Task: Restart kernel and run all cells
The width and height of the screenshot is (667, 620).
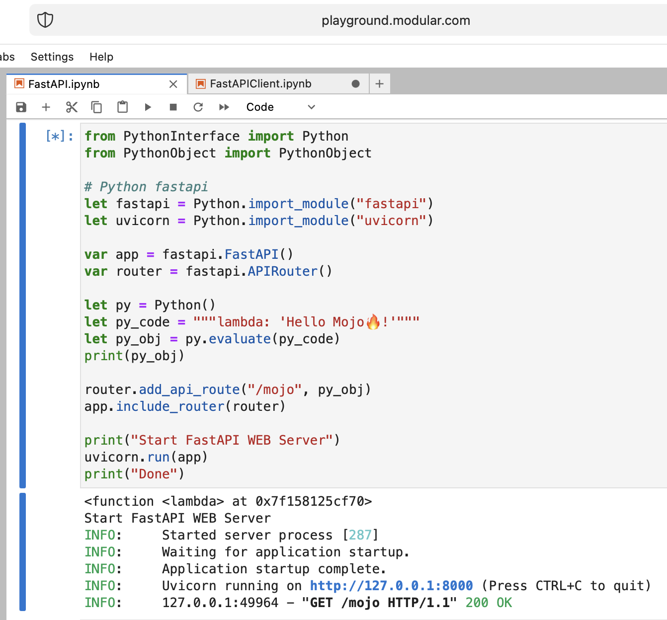Action: point(224,107)
